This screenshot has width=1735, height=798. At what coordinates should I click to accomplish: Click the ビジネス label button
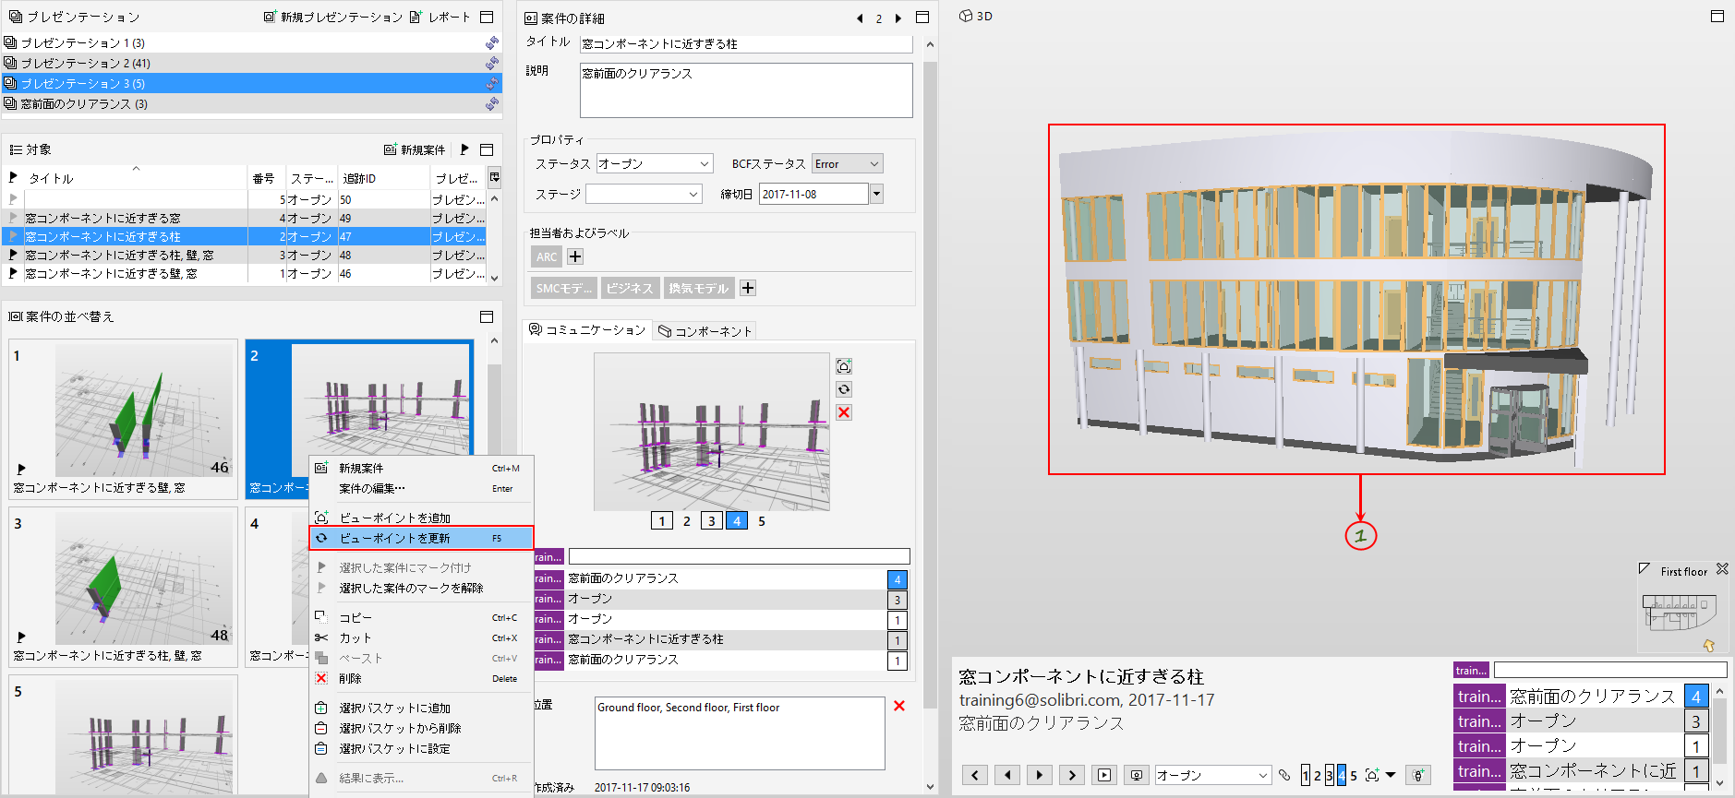(x=630, y=289)
